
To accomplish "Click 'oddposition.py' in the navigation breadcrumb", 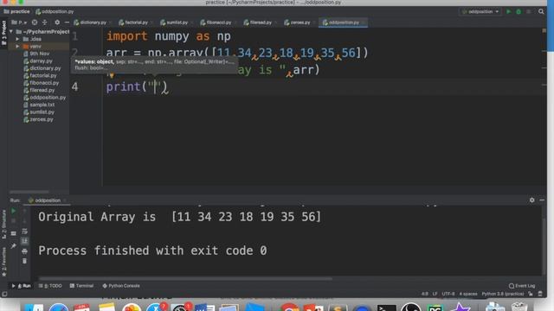I will [x=55, y=11].
